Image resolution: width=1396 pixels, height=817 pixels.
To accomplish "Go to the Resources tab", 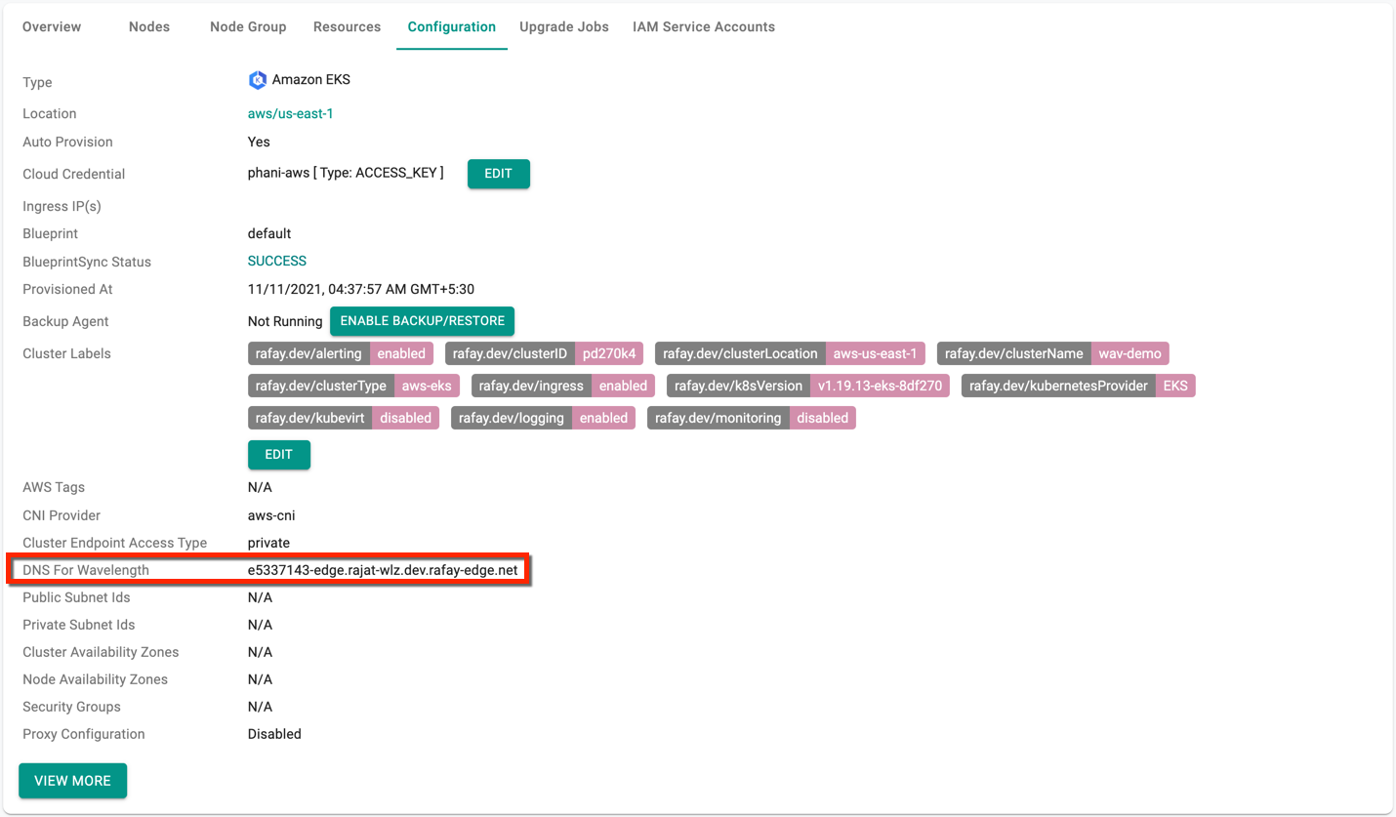I will [347, 26].
